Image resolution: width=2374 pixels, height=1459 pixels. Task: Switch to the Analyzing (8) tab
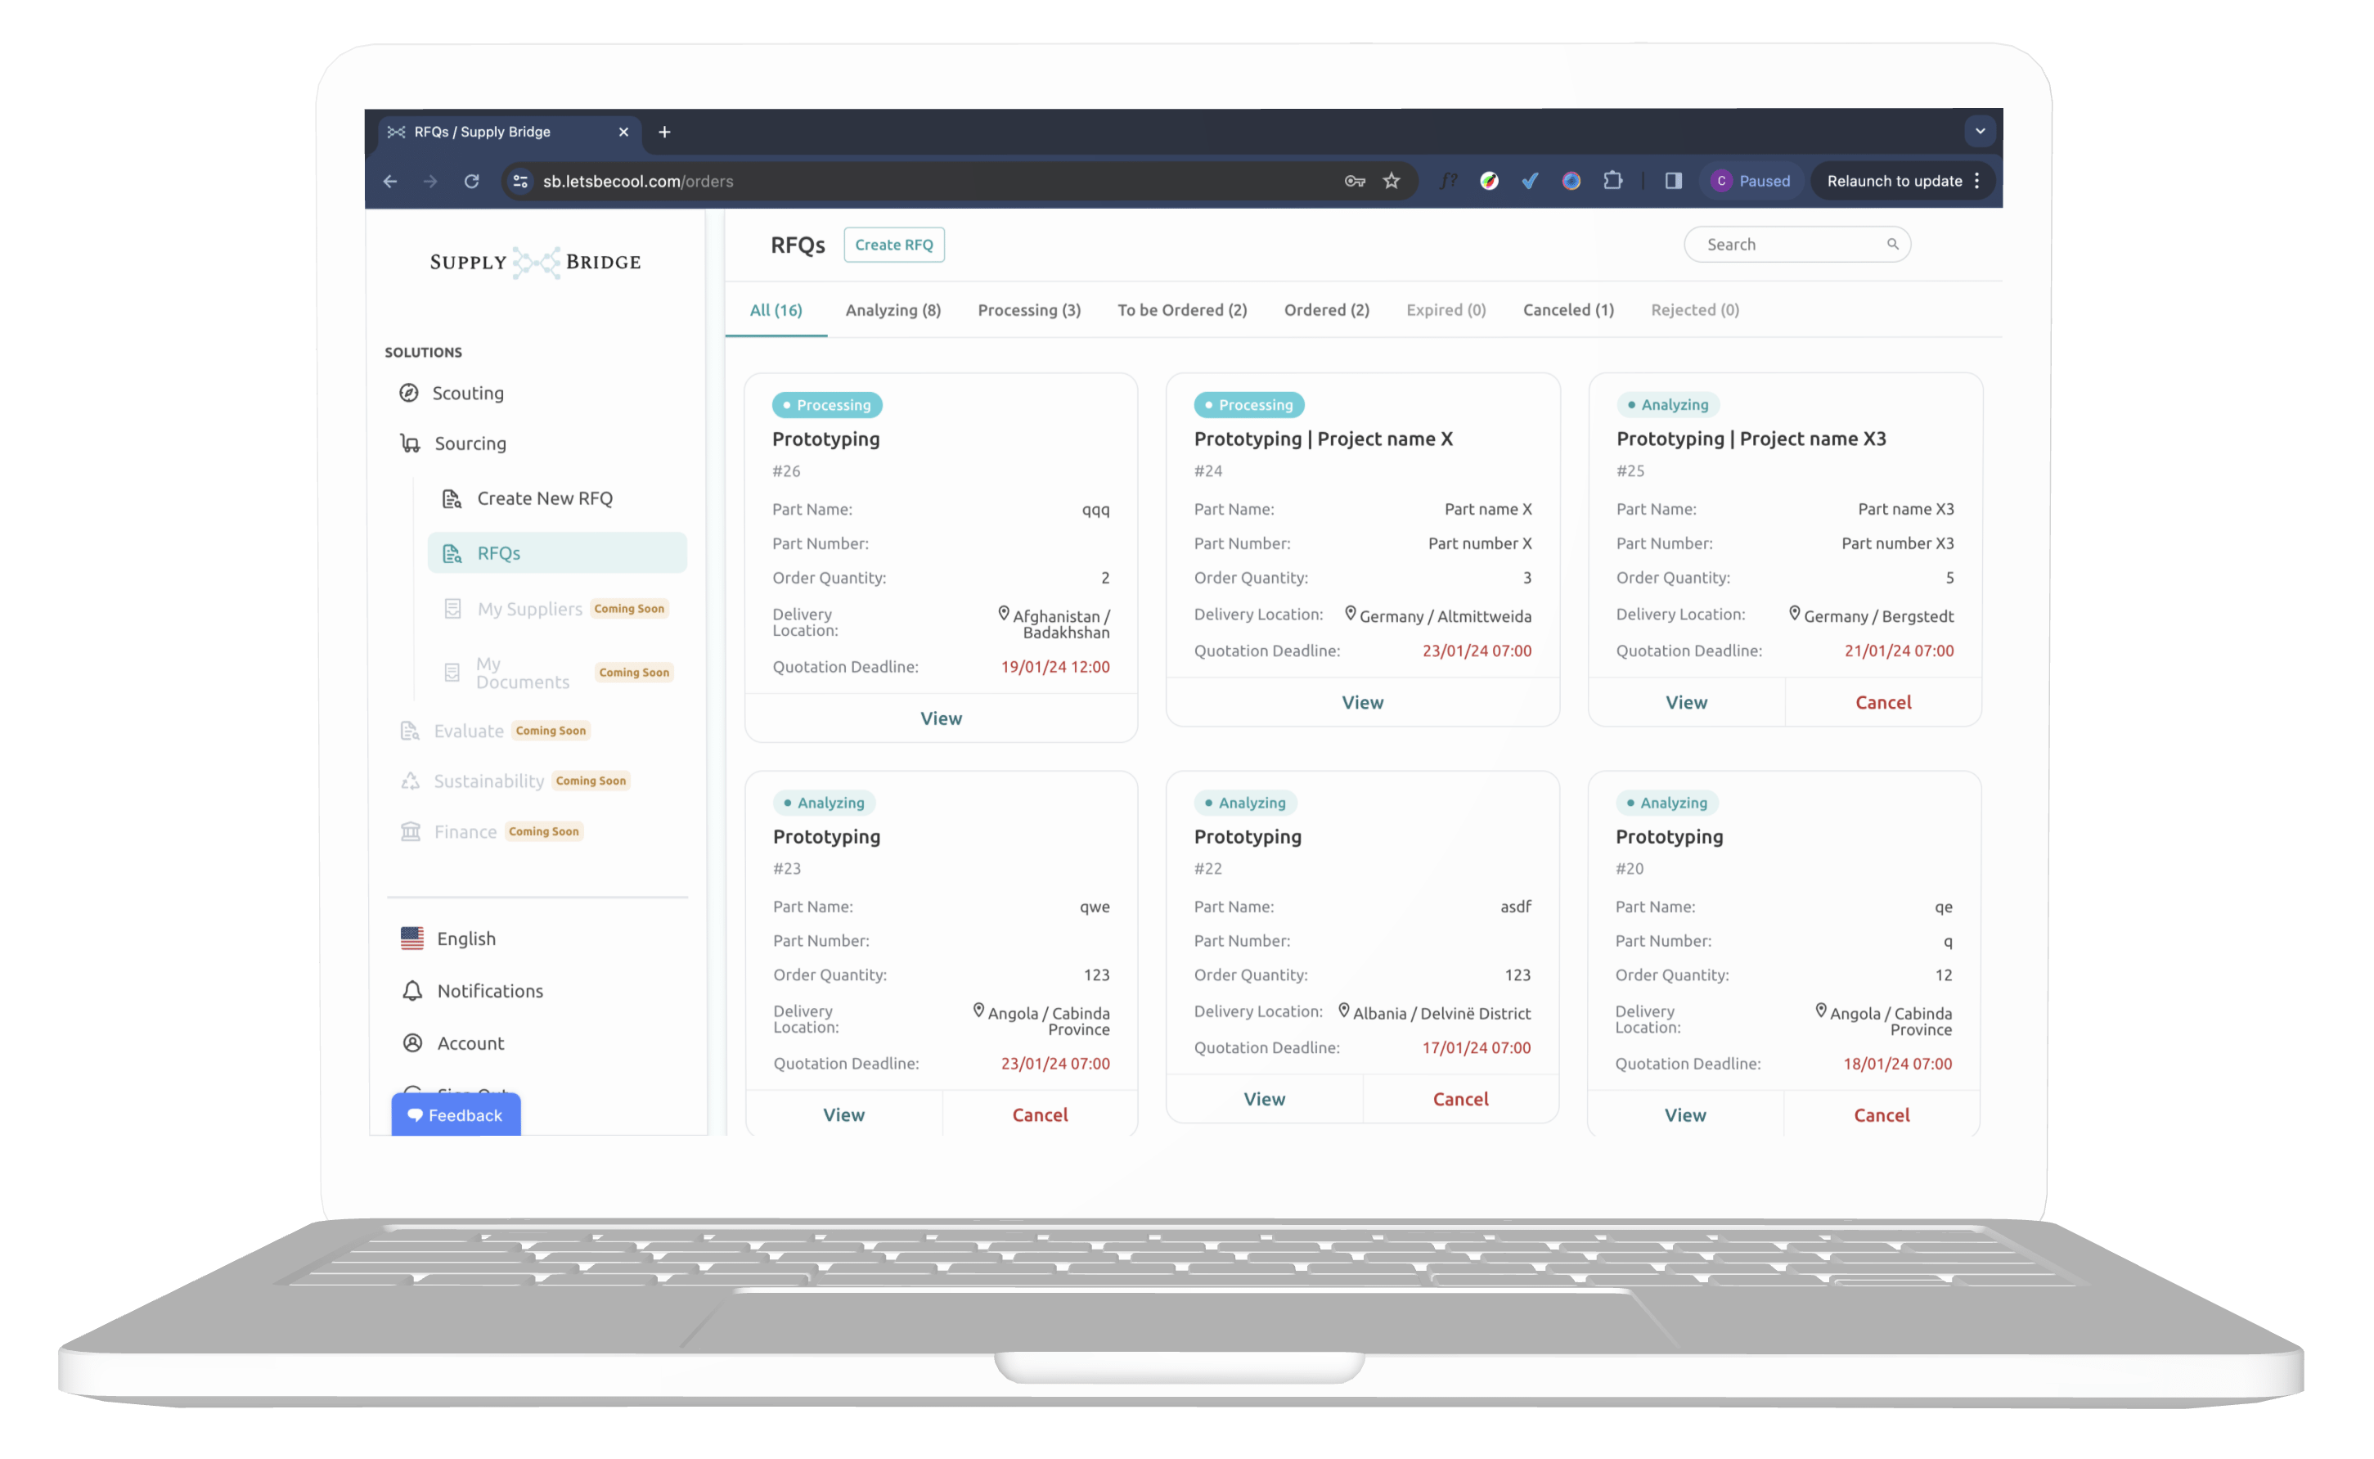click(892, 310)
